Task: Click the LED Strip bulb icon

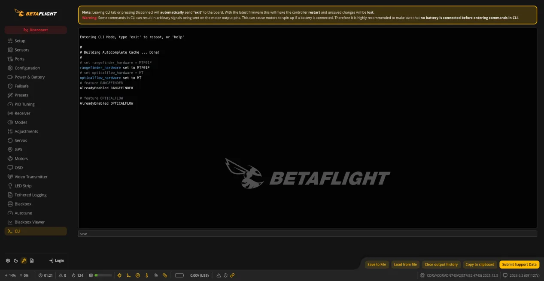Action: (10, 186)
